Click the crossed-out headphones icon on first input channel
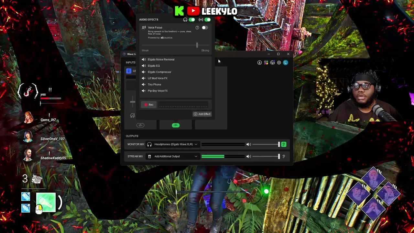This screenshot has height=233, width=414. [x=133, y=116]
